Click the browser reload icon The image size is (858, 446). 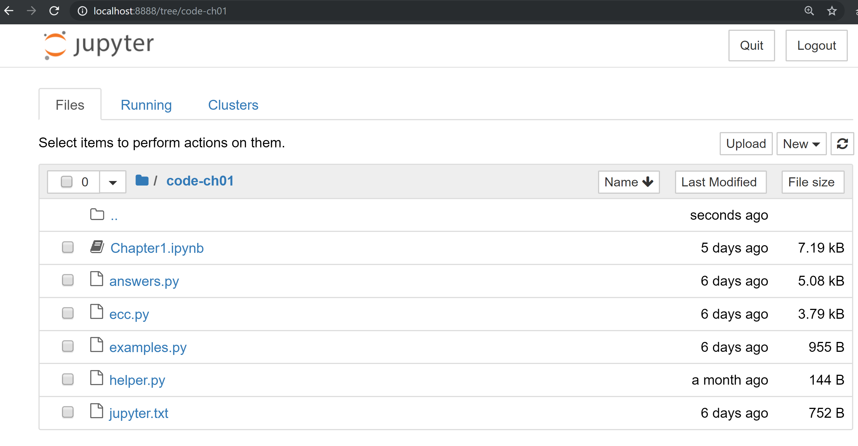pyautogui.click(x=54, y=11)
